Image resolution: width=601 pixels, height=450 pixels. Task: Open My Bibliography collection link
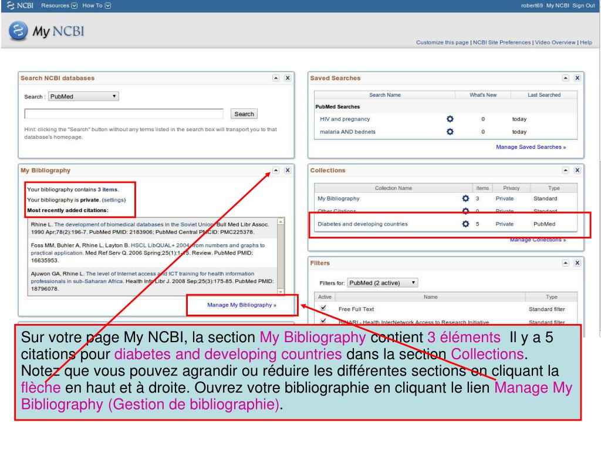339,198
